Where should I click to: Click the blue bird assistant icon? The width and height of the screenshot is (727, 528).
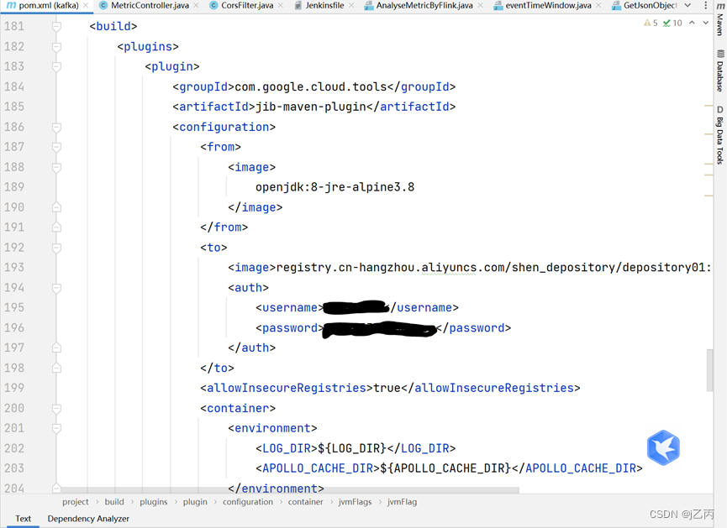663,447
